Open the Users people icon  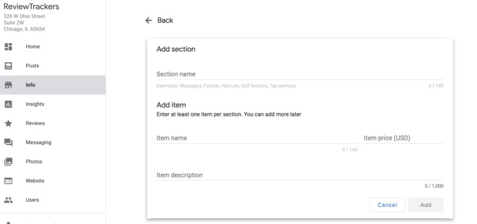(x=8, y=200)
